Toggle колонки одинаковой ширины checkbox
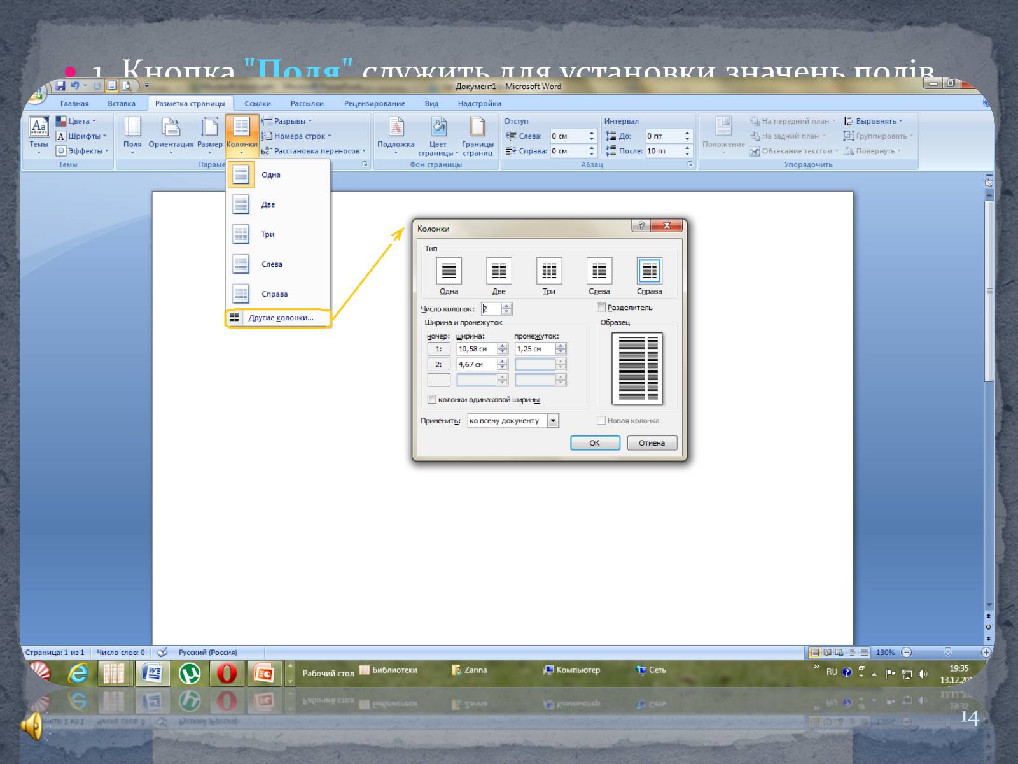Screen dimensions: 1018x764 point(432,400)
